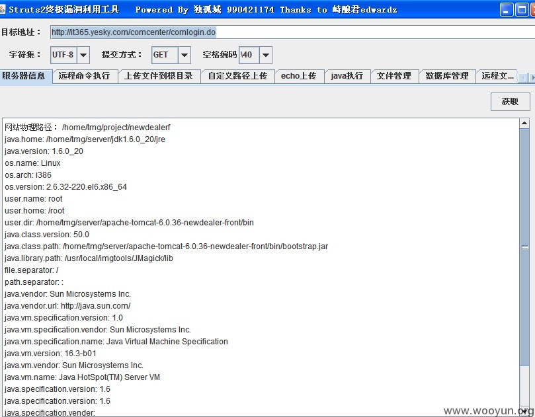535x417 pixels.
Task: Open the space encoding \40 dropdown arrow
Action: coord(266,55)
